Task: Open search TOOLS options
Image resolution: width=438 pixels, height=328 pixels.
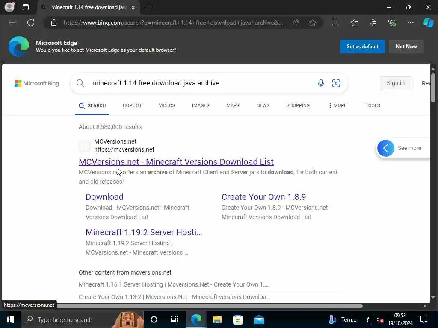Action: (x=373, y=106)
